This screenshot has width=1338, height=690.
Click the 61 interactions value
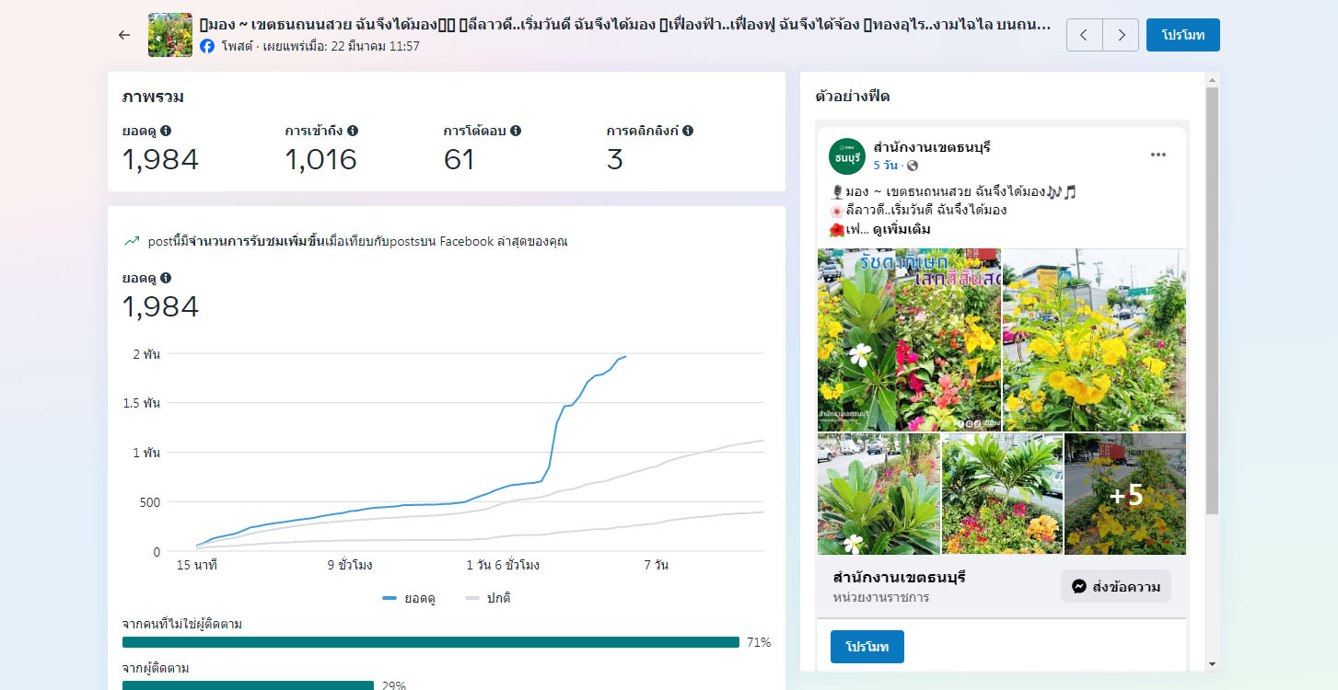(459, 160)
